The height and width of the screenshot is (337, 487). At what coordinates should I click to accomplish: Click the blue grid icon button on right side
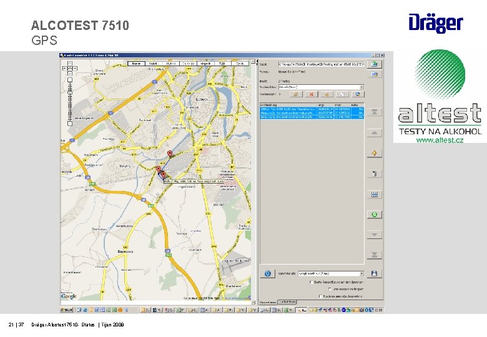[374, 194]
